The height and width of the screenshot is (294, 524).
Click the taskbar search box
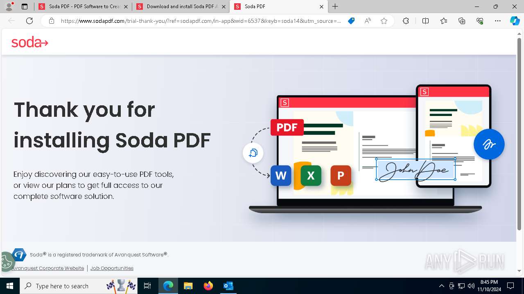(79, 286)
